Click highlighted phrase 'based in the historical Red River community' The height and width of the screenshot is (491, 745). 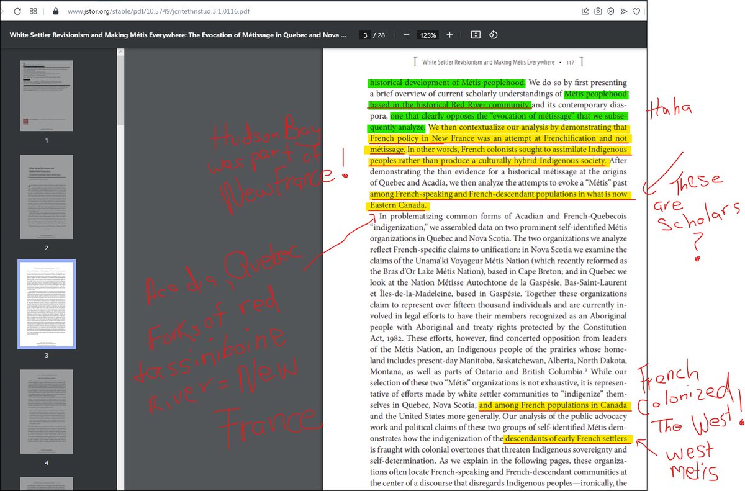449,105
